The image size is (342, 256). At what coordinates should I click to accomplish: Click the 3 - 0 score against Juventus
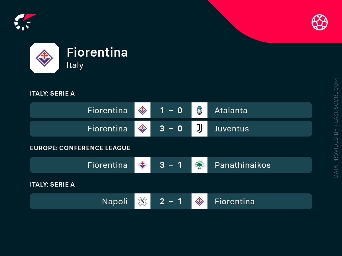[171, 129]
